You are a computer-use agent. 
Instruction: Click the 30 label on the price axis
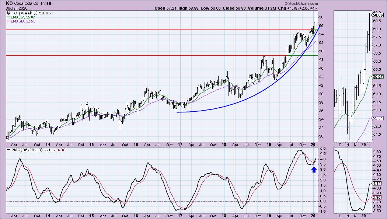coord(321,136)
